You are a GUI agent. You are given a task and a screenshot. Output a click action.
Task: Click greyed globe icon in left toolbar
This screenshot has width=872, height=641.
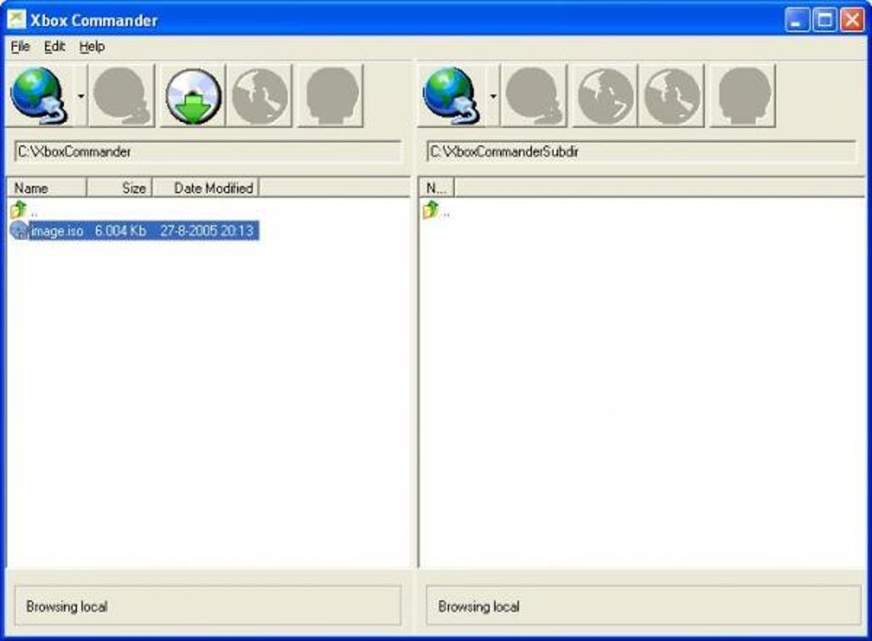[259, 96]
